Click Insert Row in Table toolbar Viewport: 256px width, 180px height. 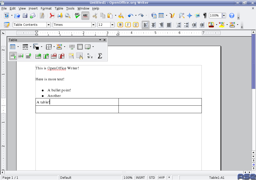coord(38,56)
